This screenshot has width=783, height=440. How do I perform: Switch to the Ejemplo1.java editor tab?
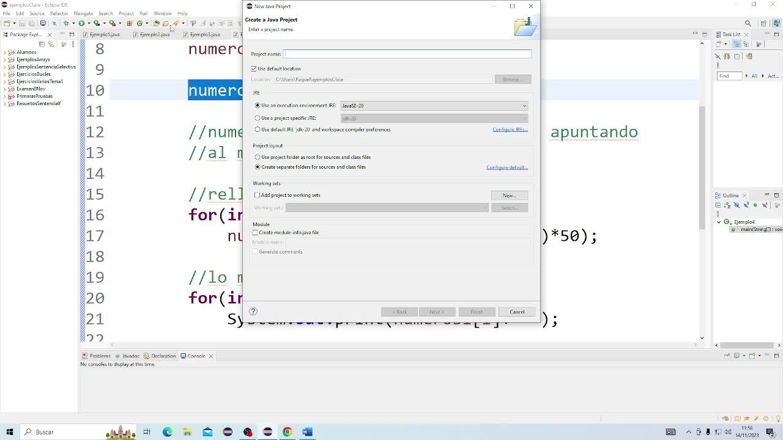[x=104, y=34]
